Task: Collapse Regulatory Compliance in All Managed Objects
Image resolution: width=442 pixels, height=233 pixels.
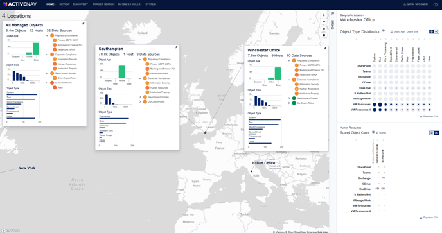Action: point(47,35)
